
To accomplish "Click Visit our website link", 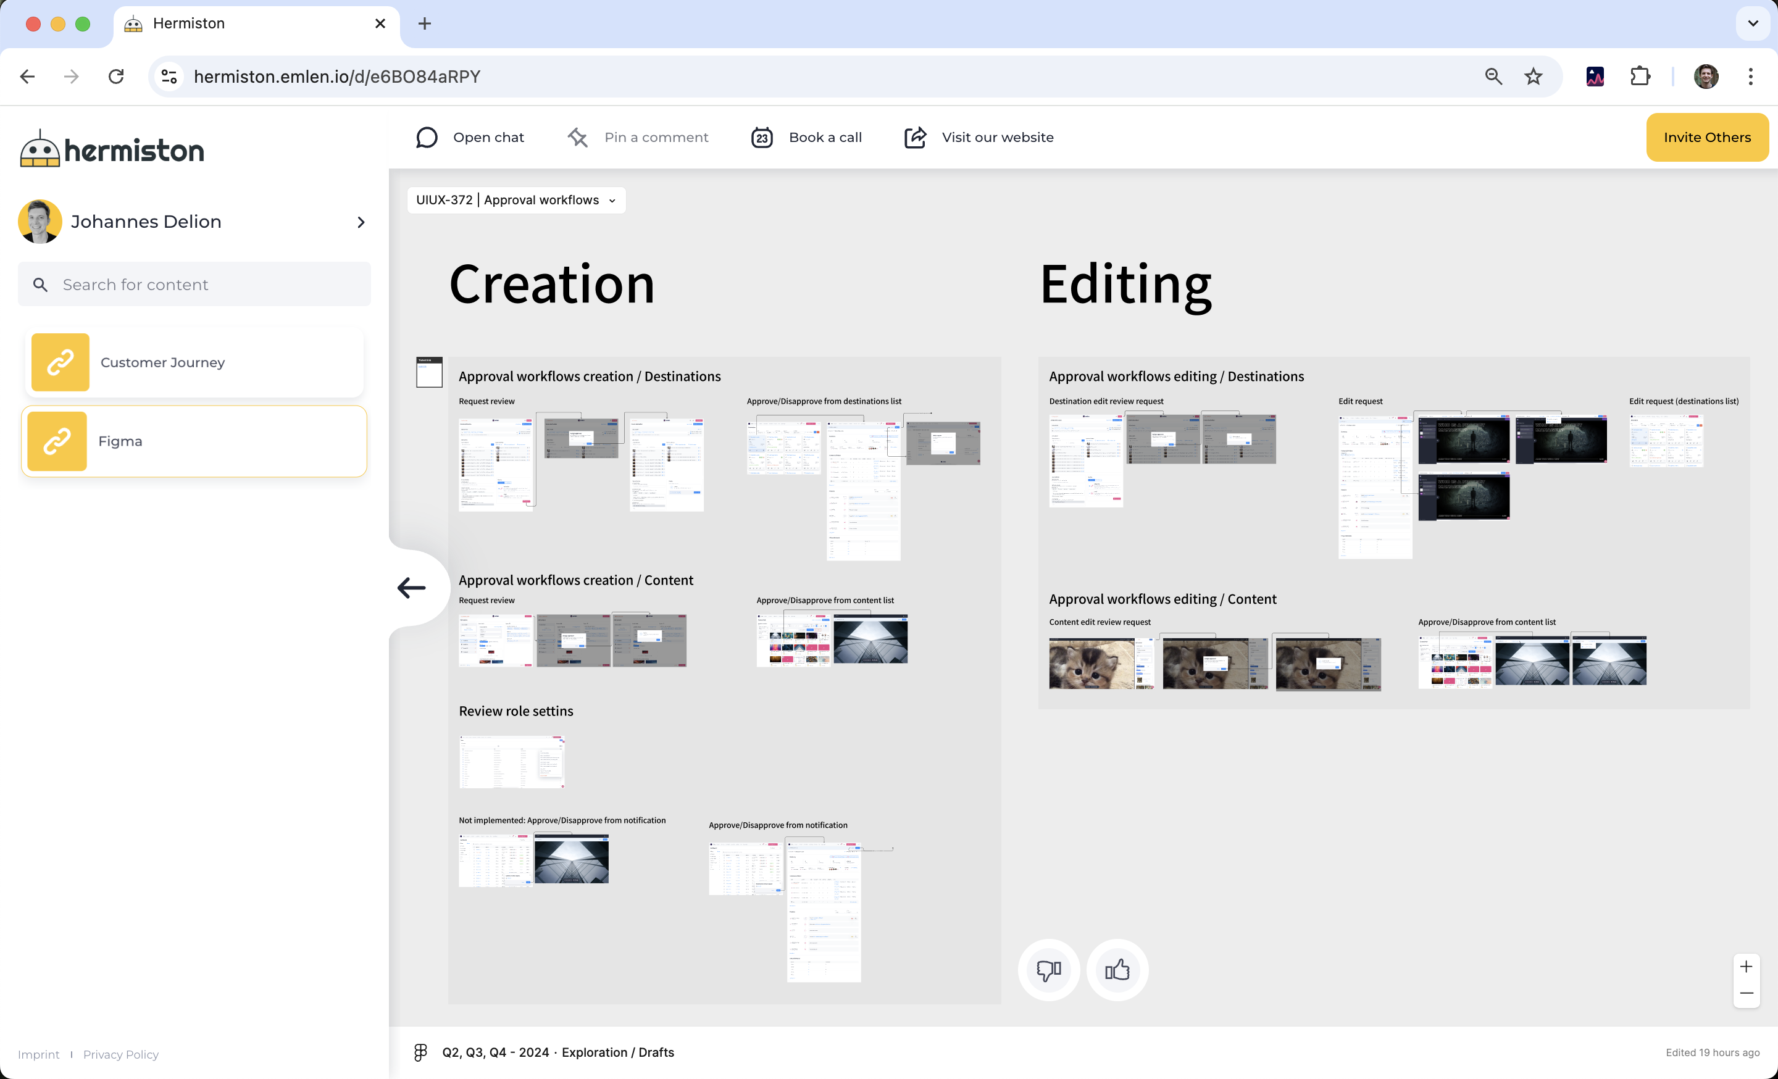I will pyautogui.click(x=997, y=137).
